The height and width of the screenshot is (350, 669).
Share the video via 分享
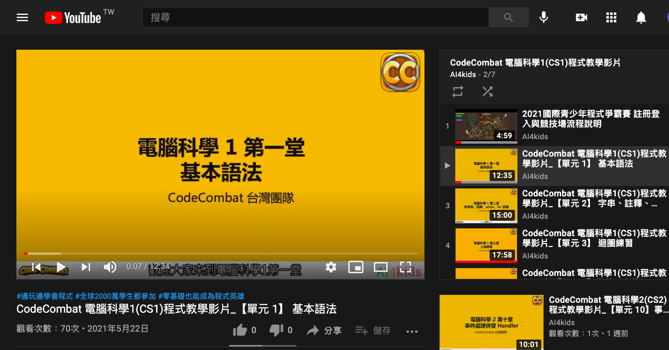[324, 330]
